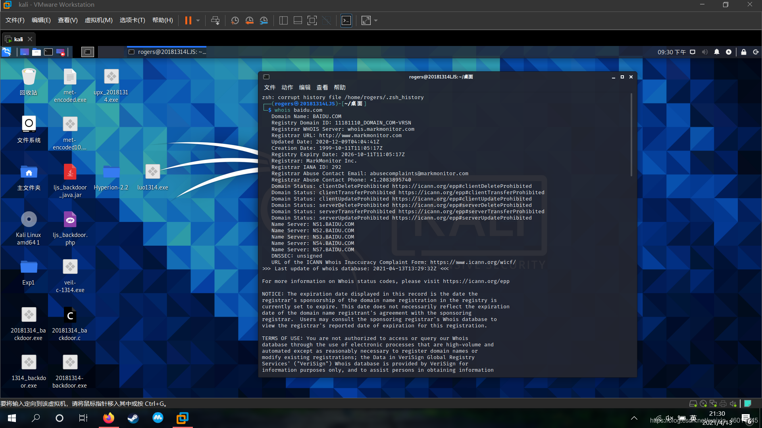The width and height of the screenshot is (762, 428).
Task: Pause the virtual machine with the orange button
Action: point(188,20)
